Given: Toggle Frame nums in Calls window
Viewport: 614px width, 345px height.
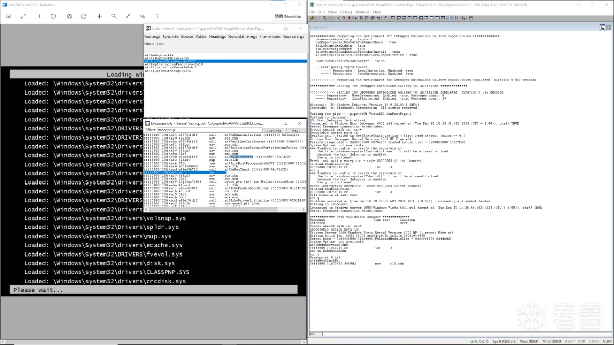Looking at the screenshot, I should point(270,36).
